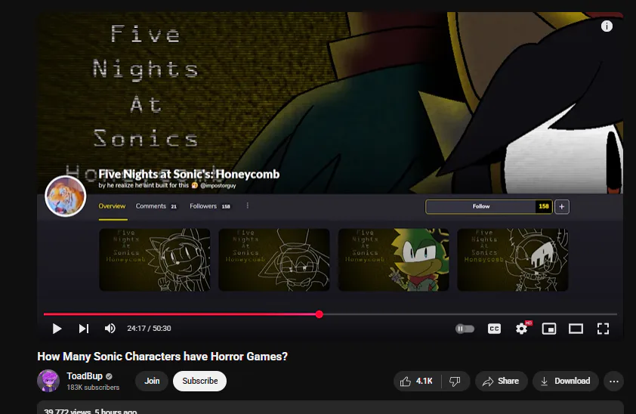Download the video
This screenshot has height=414, width=636.
click(x=566, y=382)
